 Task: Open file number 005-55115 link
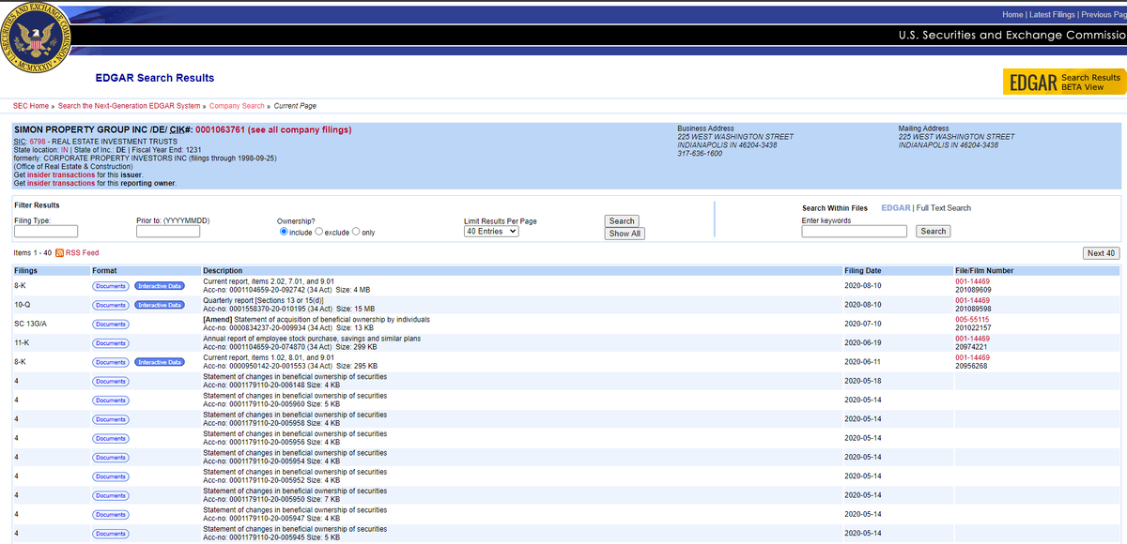pos(972,320)
